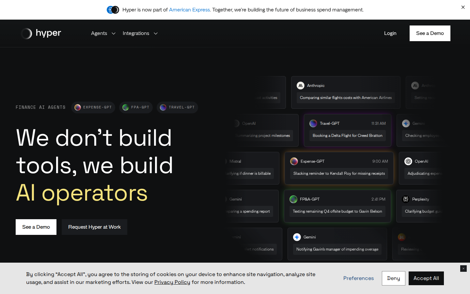Image resolution: width=470 pixels, height=294 pixels.
Task: Select the TRAVEL-GPT tag pill
Action: pyautogui.click(x=177, y=107)
